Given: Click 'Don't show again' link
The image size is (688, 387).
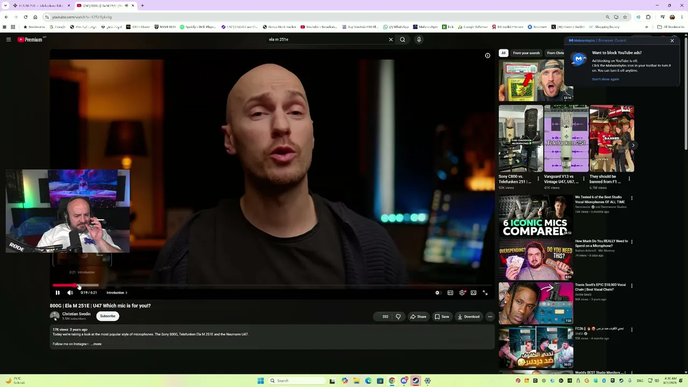Looking at the screenshot, I should pyautogui.click(x=605, y=79).
